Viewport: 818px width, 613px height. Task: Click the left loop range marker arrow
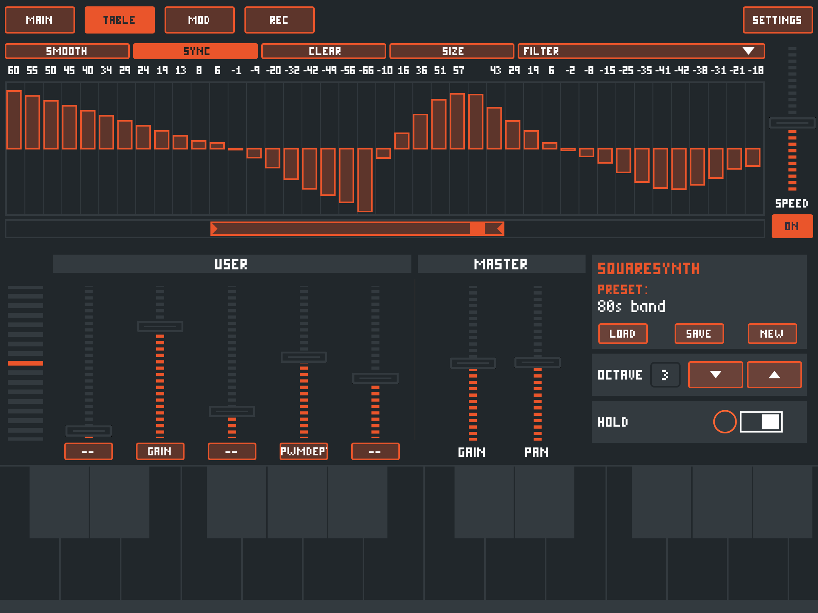pyautogui.click(x=214, y=229)
